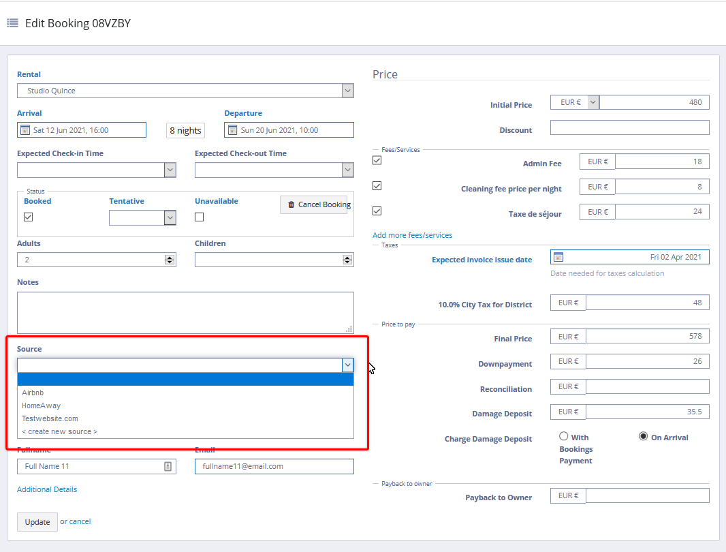Open the Rental dropdown showing Studio Quince
Screen dimensions: 726x552
[x=185, y=91]
